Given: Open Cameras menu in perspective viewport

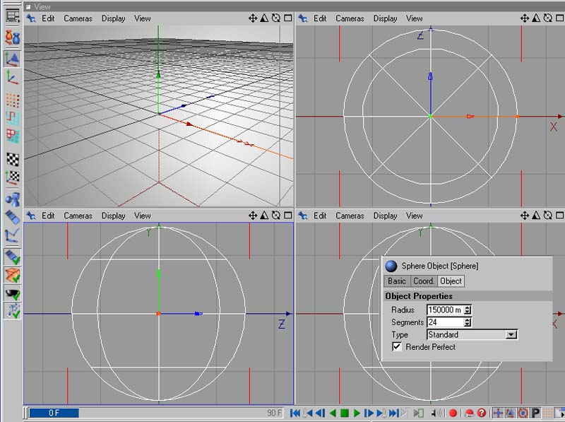Looking at the screenshot, I should click(x=78, y=18).
